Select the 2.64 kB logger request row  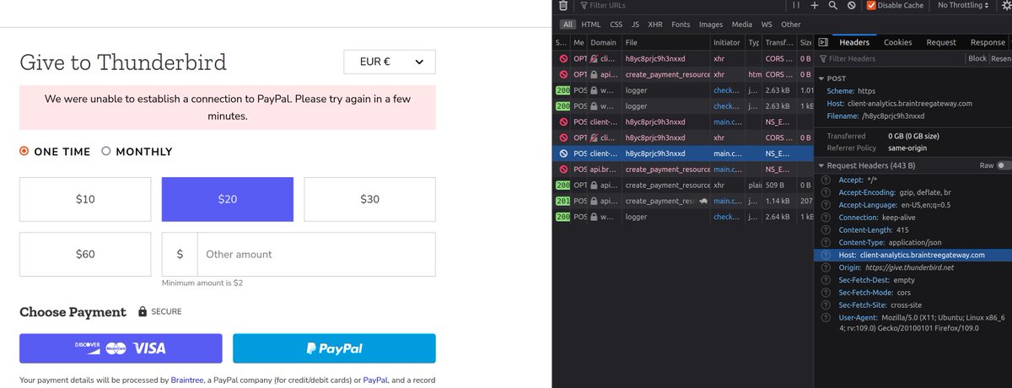click(x=684, y=217)
